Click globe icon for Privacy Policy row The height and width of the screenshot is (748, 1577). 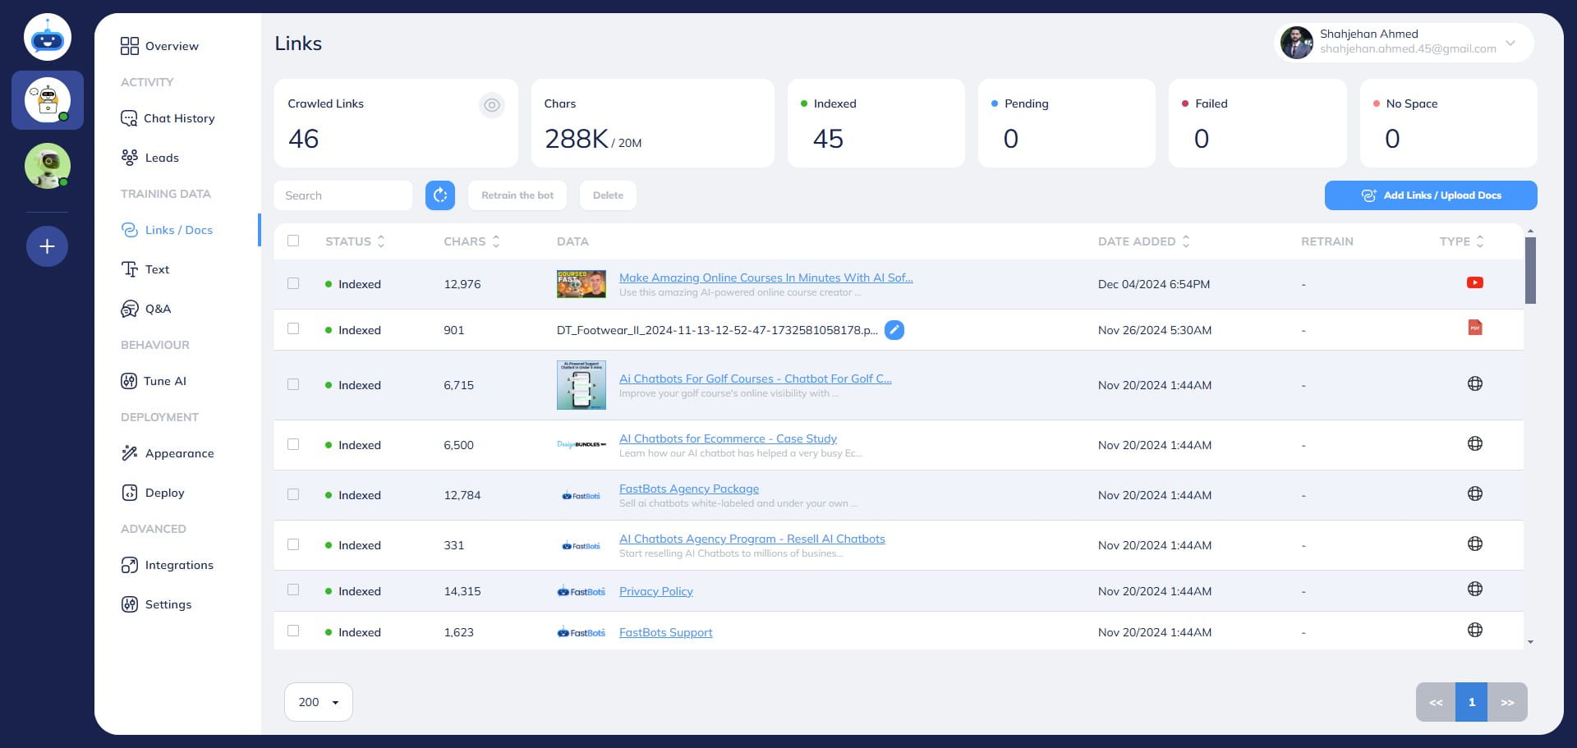click(1474, 590)
